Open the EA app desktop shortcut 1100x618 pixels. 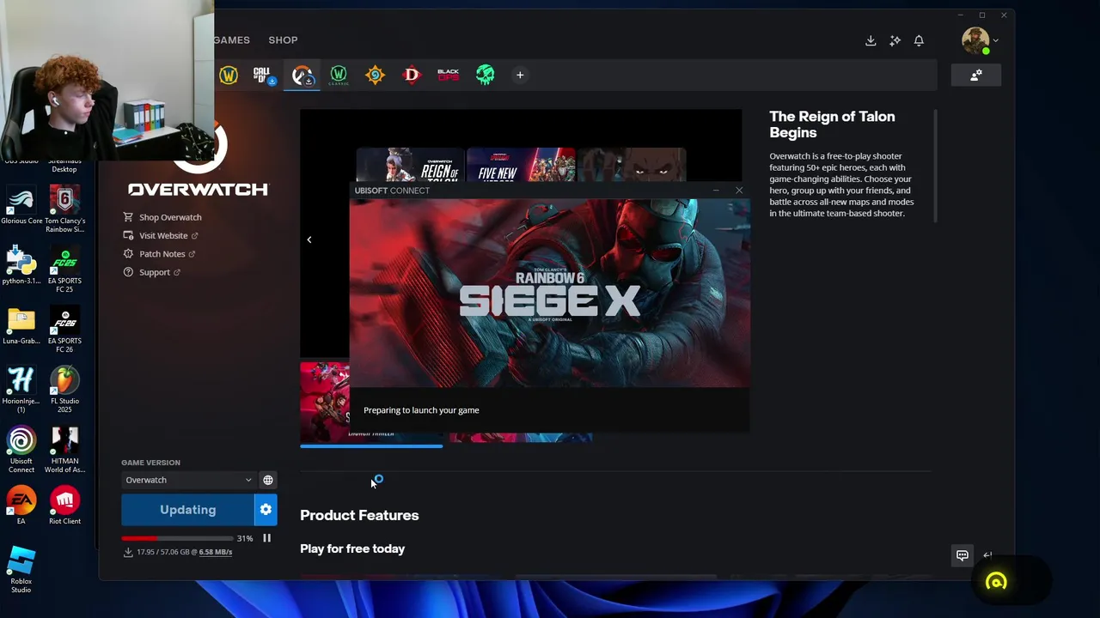coord(21,506)
